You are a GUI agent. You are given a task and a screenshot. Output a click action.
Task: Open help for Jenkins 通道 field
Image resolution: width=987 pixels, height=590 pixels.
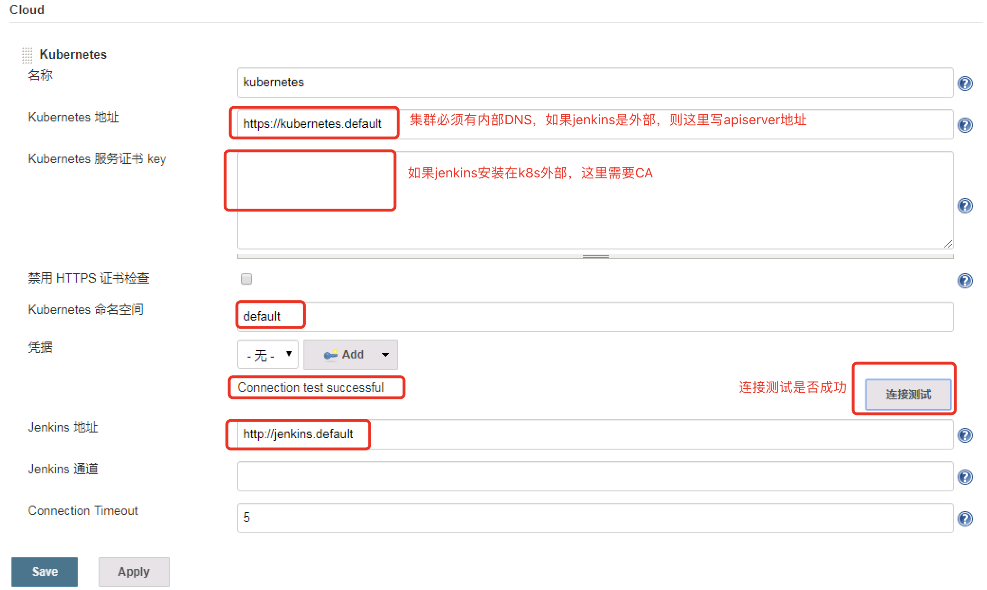pyautogui.click(x=965, y=477)
